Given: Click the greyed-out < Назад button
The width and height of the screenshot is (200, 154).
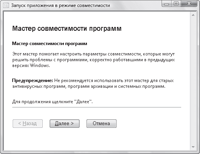Looking at the screenshot, I should coord(28,124).
